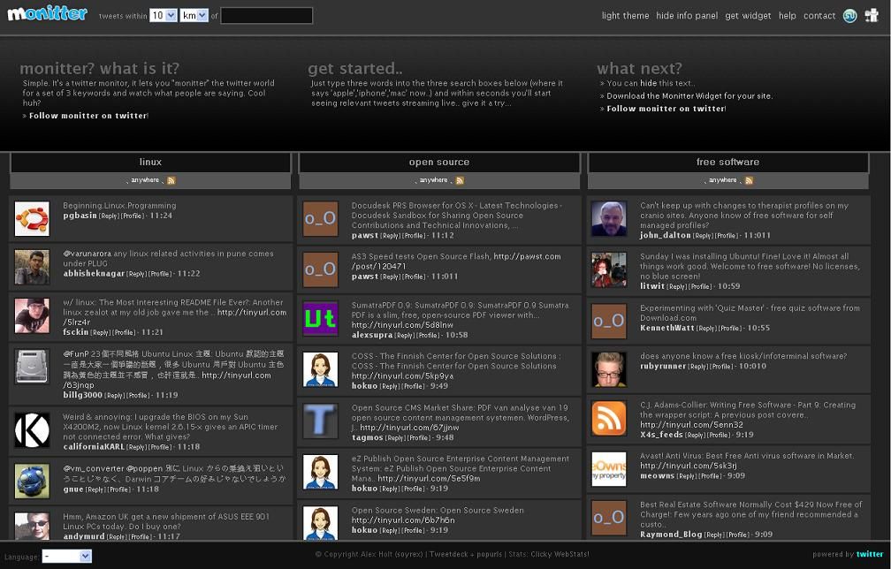The height and width of the screenshot is (569, 891).
Task: Click username KennethWatt
Action: [667, 328]
